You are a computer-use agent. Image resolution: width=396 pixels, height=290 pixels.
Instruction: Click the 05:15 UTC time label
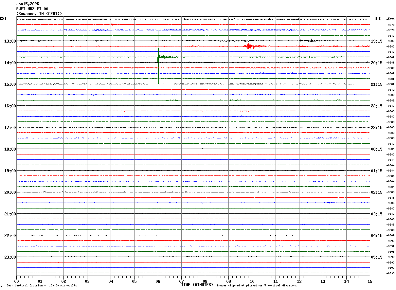point(376,257)
